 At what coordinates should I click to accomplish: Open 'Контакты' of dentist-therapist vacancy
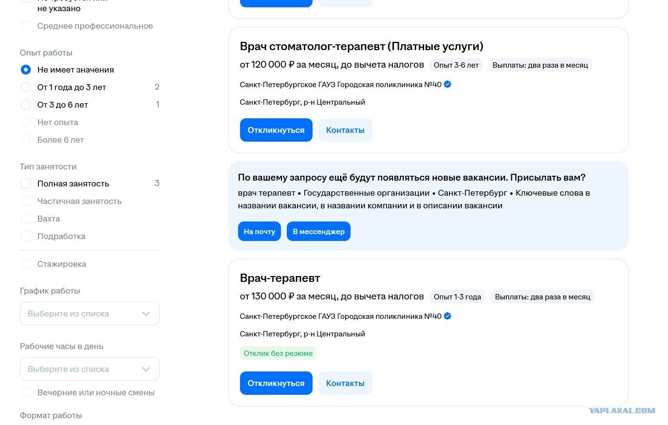345,130
